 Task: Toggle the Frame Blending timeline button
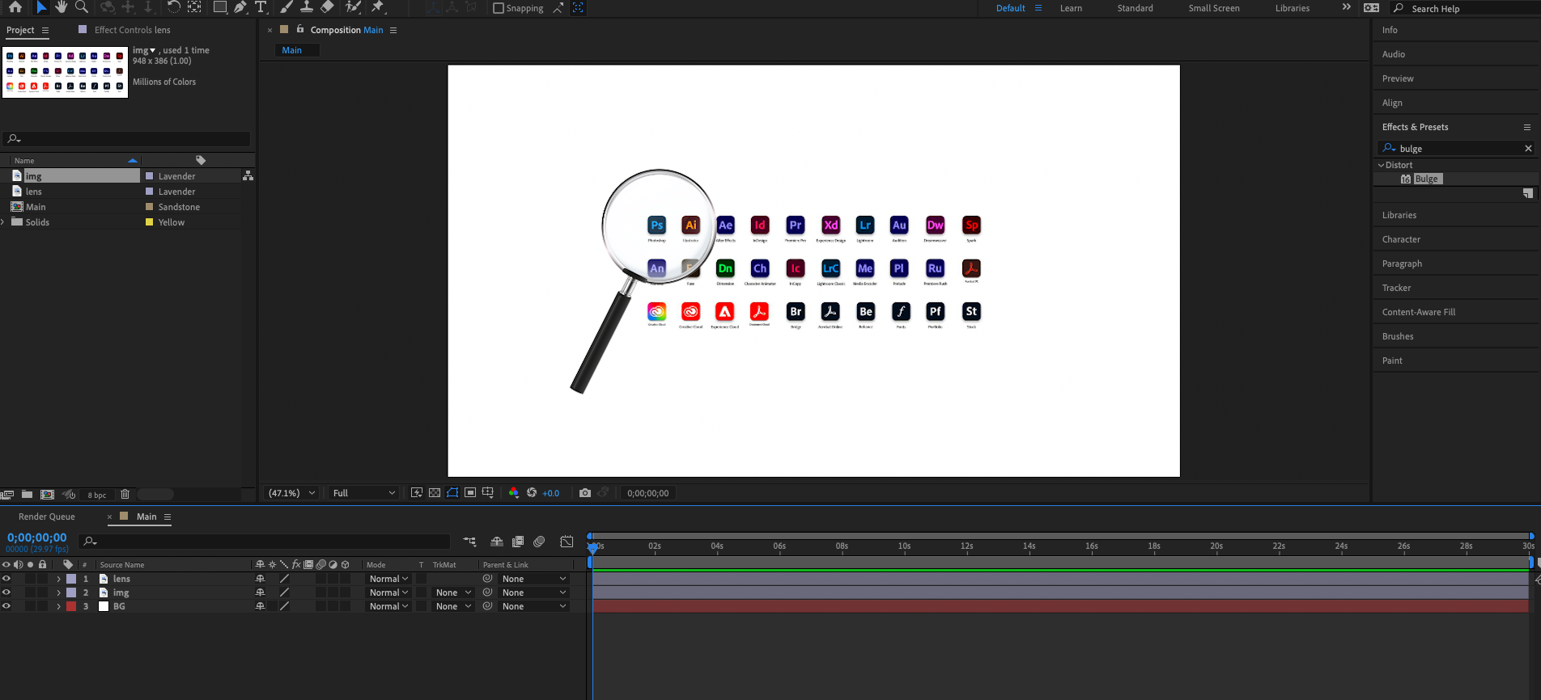(518, 542)
